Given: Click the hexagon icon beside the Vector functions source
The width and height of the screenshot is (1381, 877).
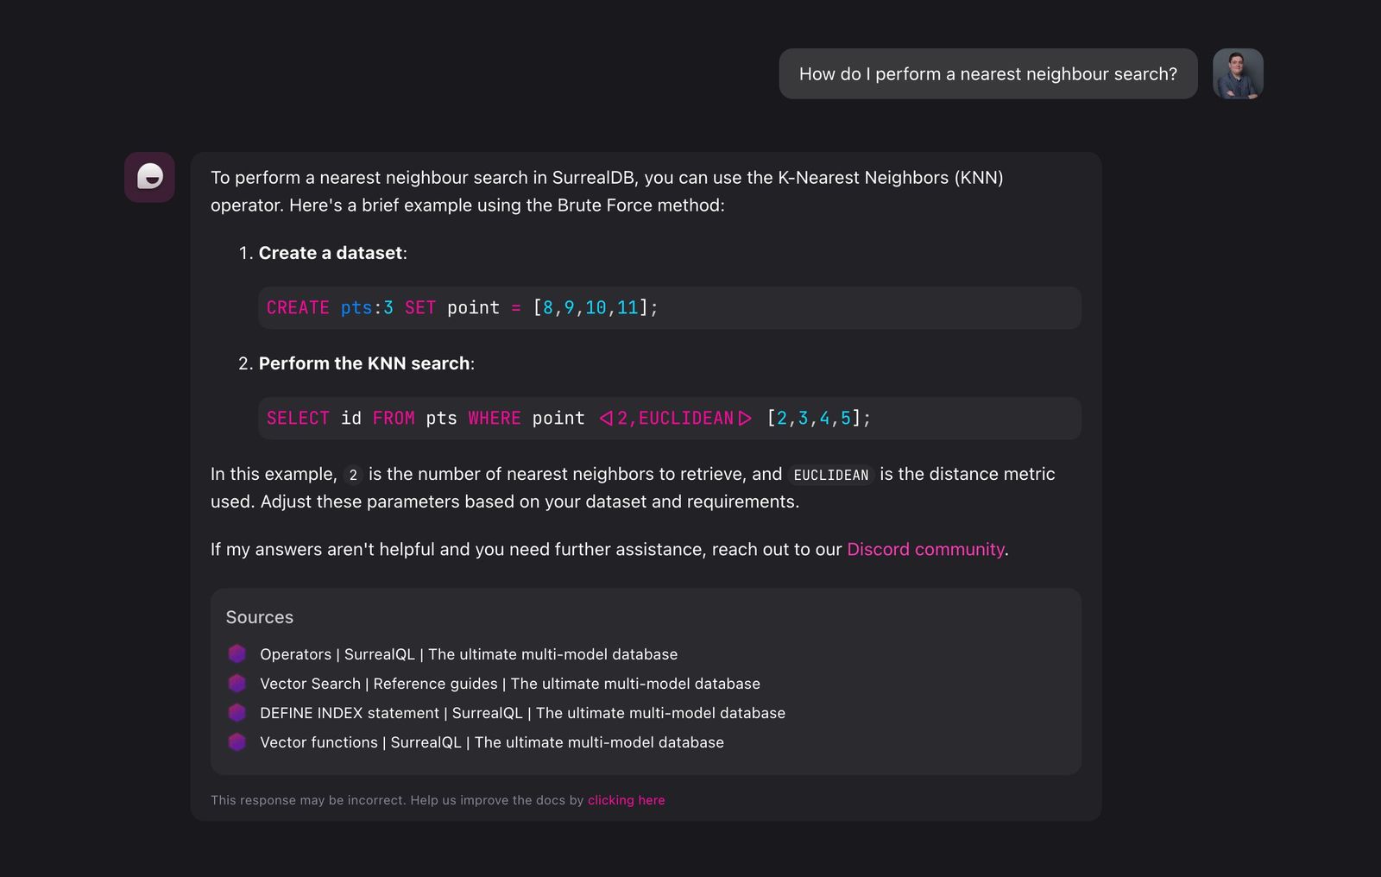Looking at the screenshot, I should [x=236, y=741].
